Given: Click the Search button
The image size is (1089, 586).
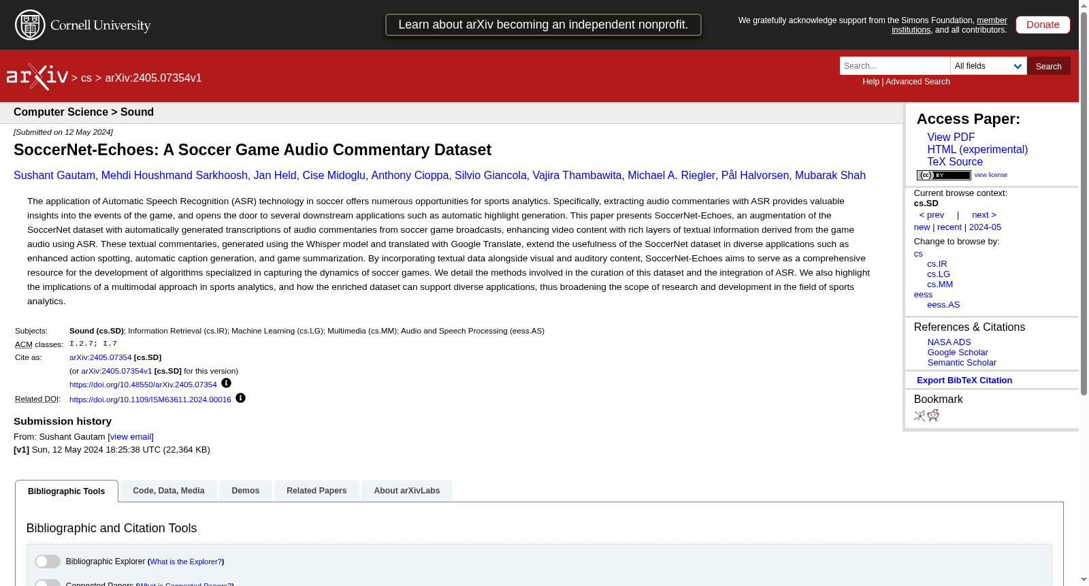Looking at the screenshot, I should pos(1049,66).
